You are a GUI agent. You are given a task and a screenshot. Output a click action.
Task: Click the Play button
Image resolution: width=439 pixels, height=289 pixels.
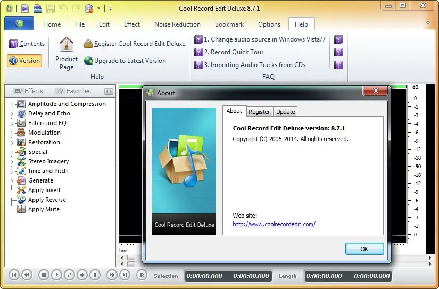56,275
